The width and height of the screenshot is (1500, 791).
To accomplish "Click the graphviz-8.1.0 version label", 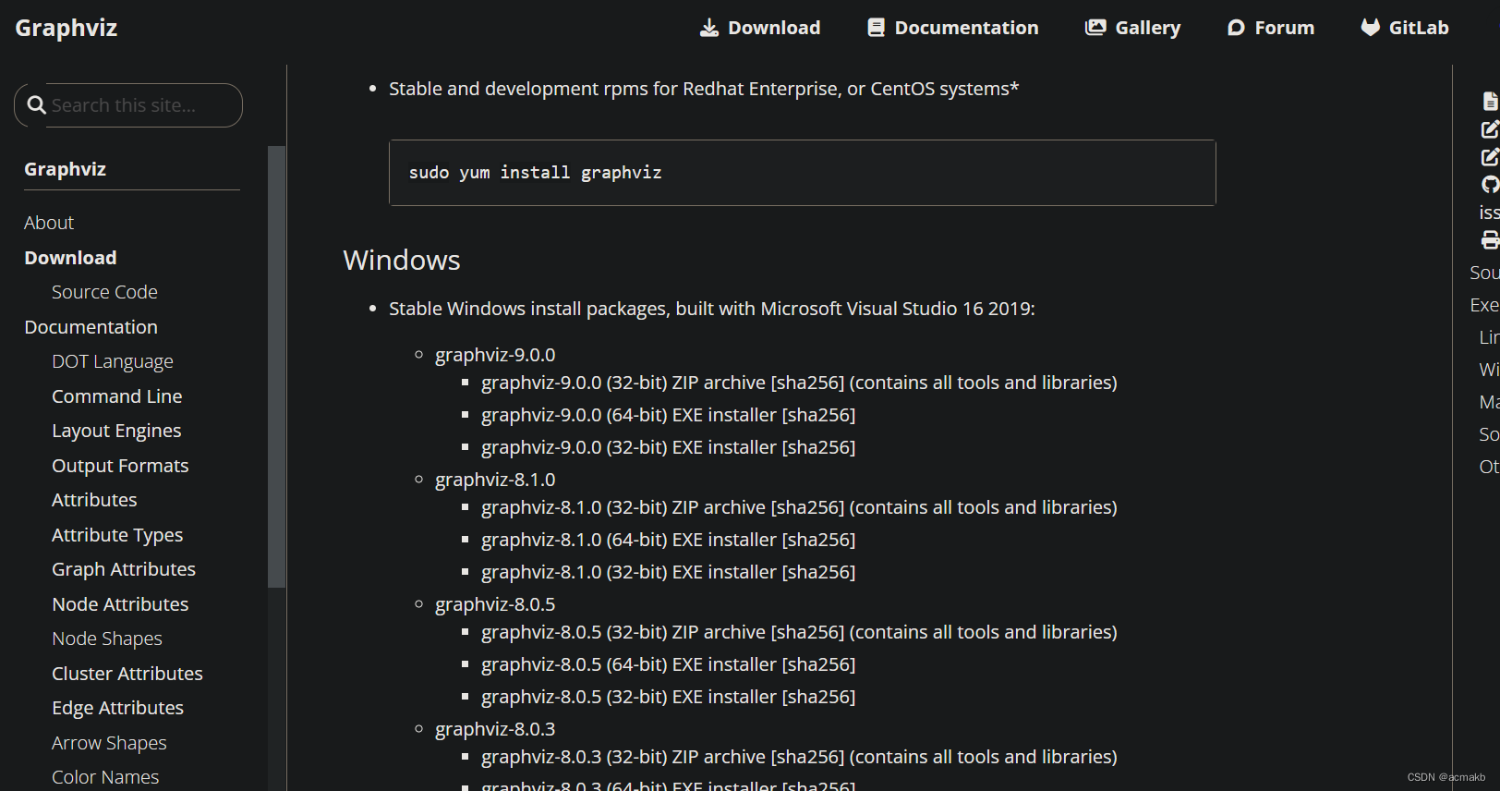I will [x=495, y=480].
